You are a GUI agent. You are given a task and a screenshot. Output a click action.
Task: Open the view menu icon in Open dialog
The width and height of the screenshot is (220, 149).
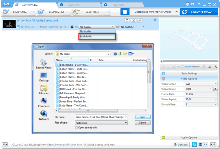[131, 54]
